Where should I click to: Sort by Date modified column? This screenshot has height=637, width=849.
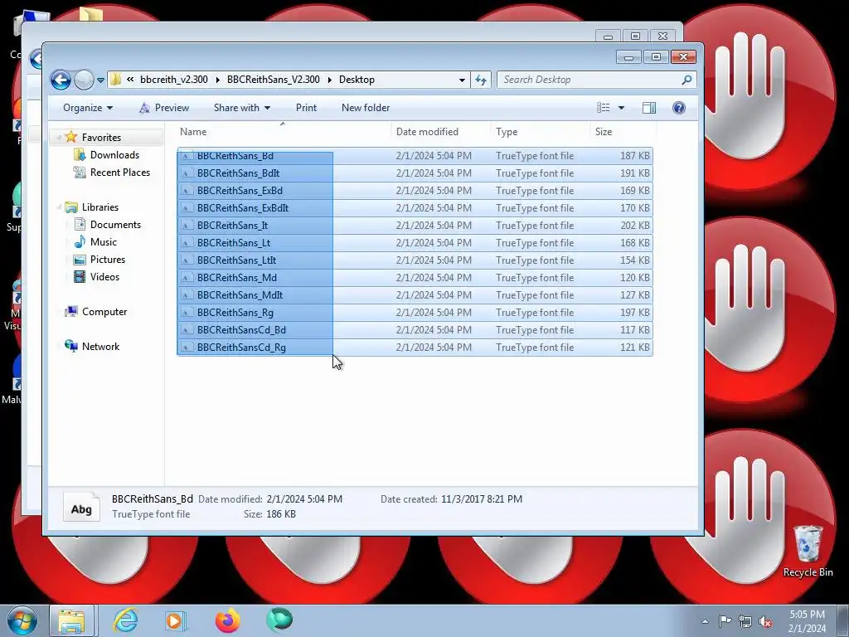point(440,132)
